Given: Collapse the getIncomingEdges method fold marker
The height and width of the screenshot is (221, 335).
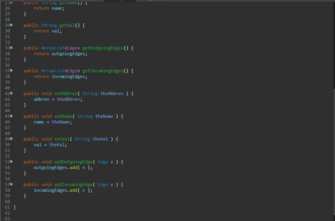Looking at the screenshot, I should [x=11, y=71].
